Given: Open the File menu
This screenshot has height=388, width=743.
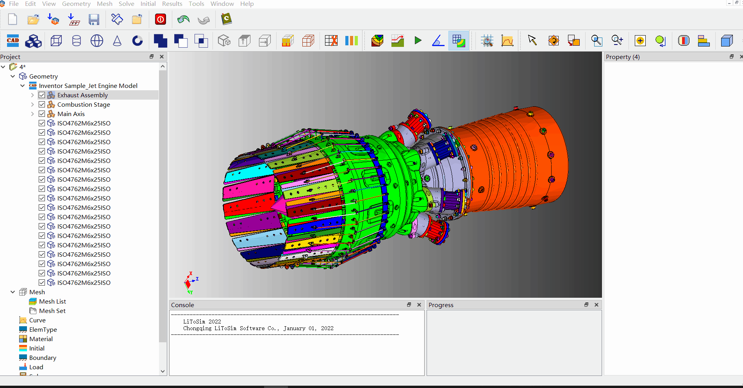Looking at the screenshot, I should coord(14,4).
